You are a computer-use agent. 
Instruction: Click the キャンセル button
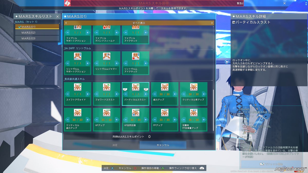click(x=163, y=145)
